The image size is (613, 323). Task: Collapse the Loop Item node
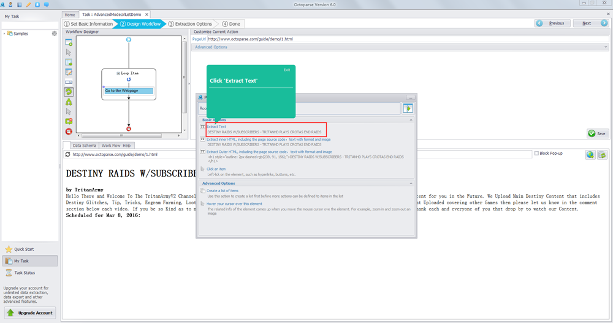118,73
